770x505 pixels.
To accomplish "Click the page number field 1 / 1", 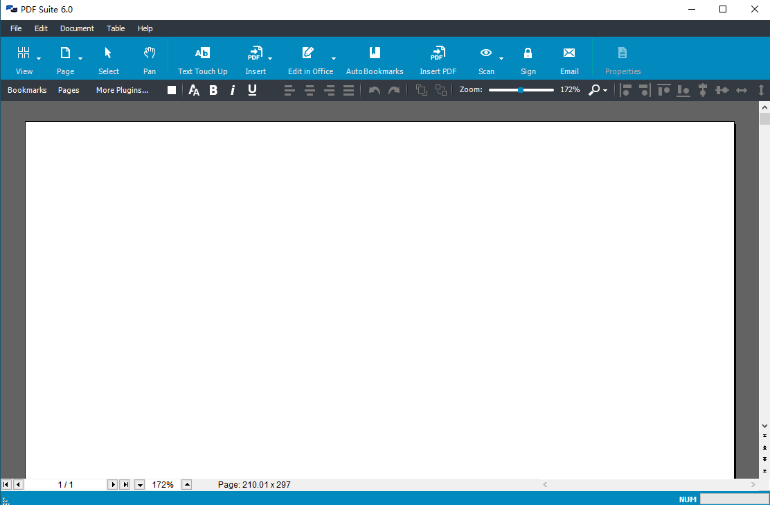I will click(65, 485).
